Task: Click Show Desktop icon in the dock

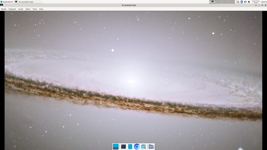Action: [115, 147]
